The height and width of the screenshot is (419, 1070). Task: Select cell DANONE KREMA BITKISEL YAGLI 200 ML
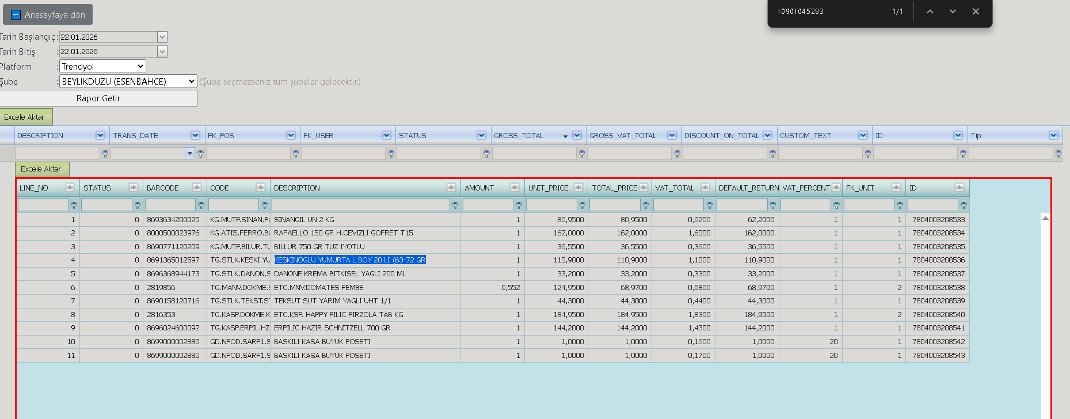tap(365, 274)
